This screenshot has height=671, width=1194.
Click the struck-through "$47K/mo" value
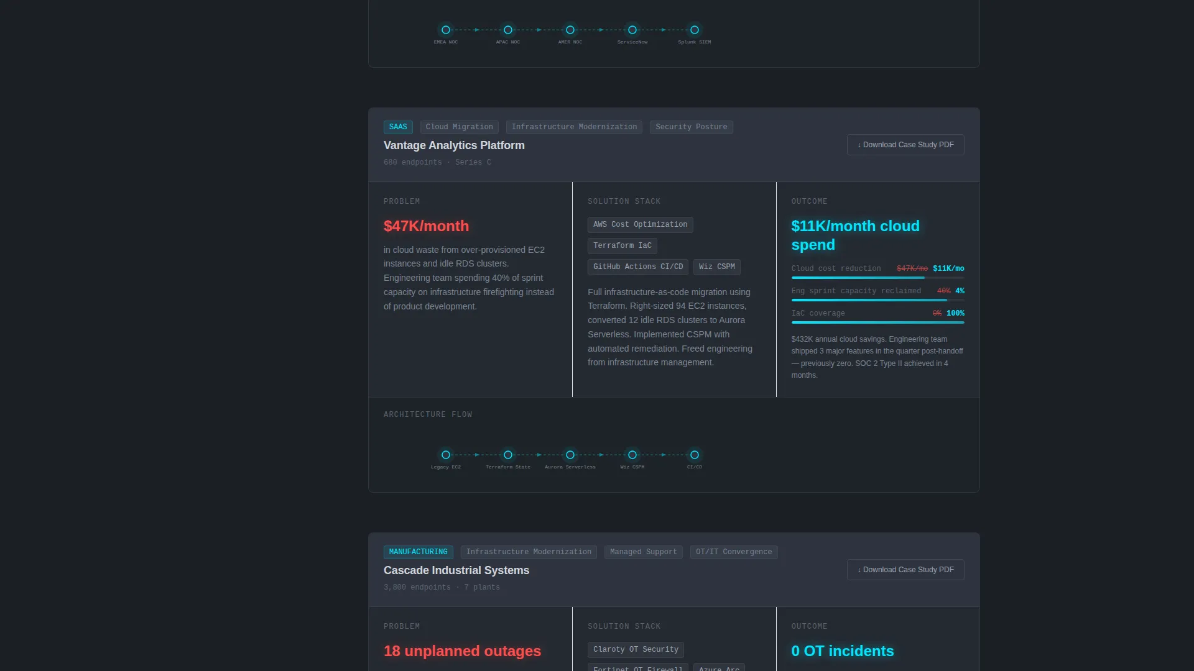[912, 268]
